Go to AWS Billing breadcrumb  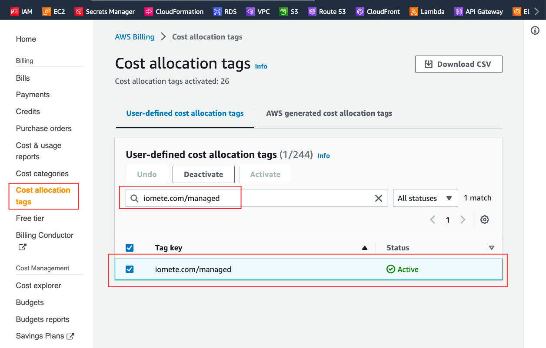[x=134, y=37]
